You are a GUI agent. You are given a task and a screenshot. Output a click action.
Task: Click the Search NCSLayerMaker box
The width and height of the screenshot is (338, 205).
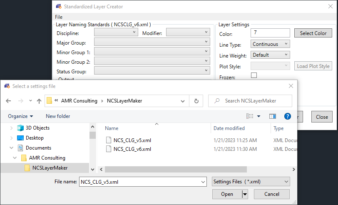250,101
